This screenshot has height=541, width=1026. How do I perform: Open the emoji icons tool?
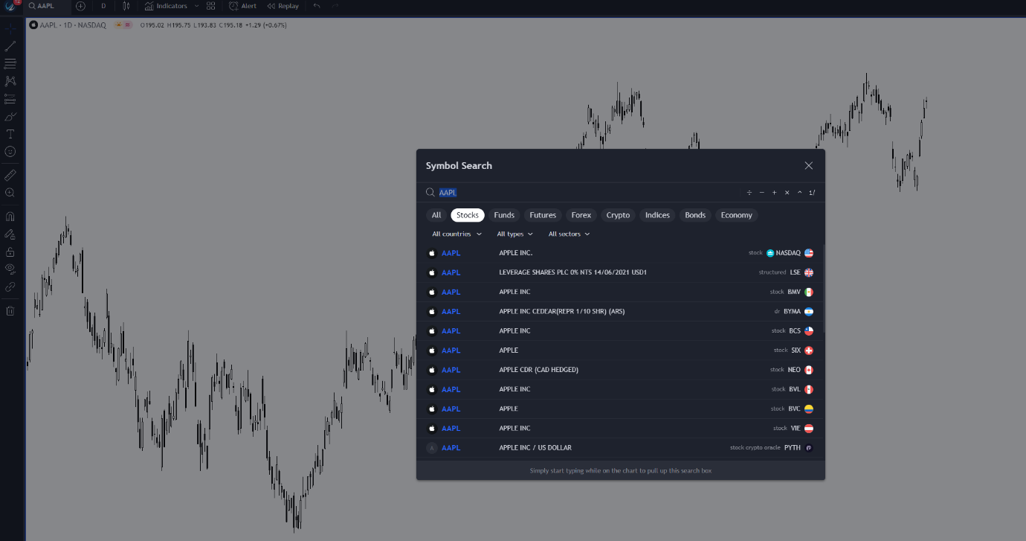[x=10, y=151]
